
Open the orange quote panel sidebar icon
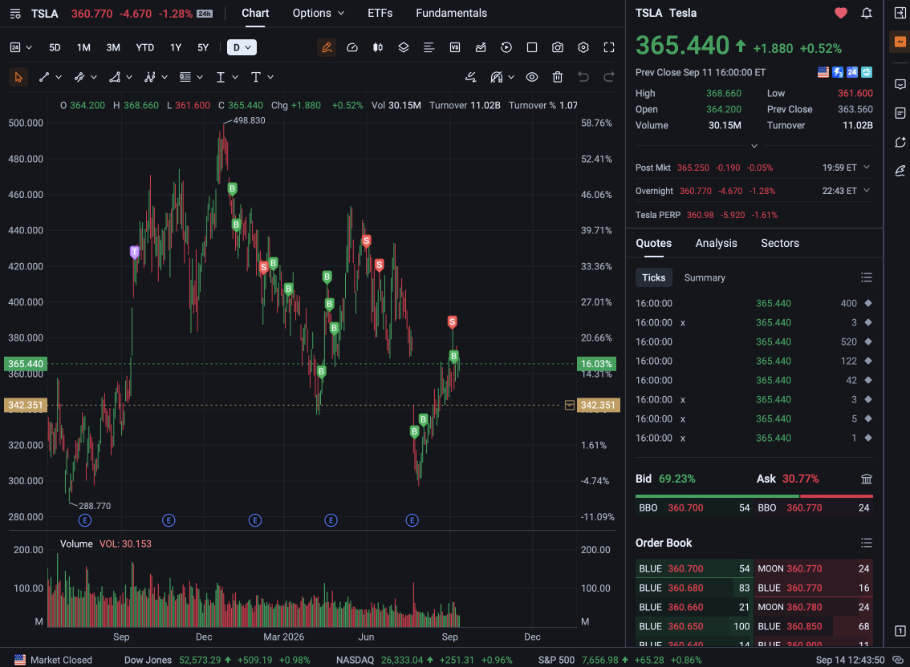[900, 42]
